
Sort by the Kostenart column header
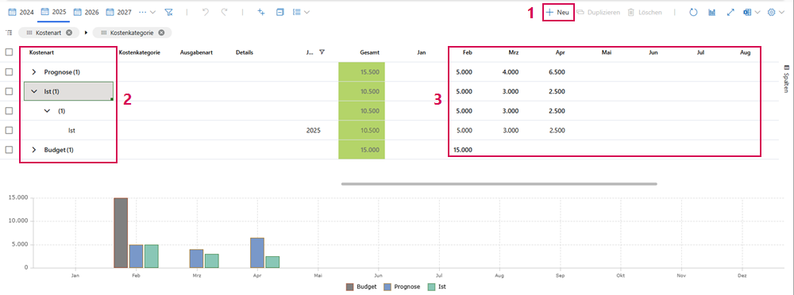point(40,52)
